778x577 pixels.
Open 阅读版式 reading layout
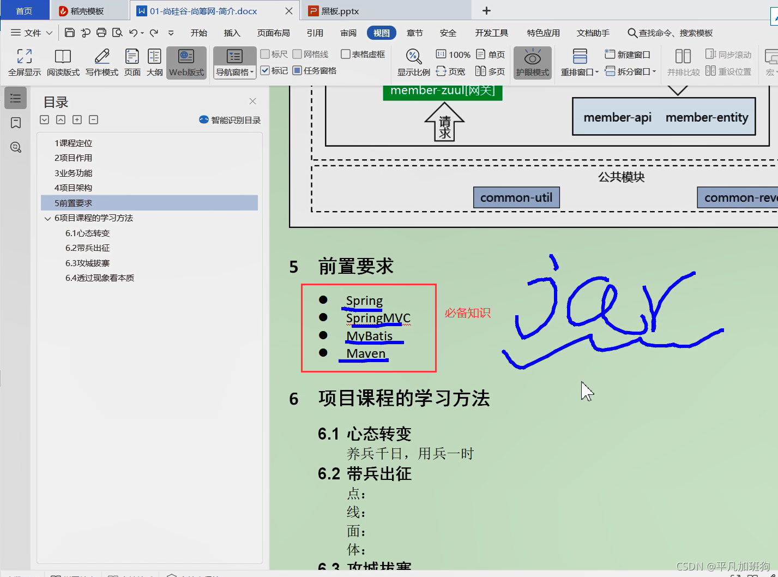63,62
